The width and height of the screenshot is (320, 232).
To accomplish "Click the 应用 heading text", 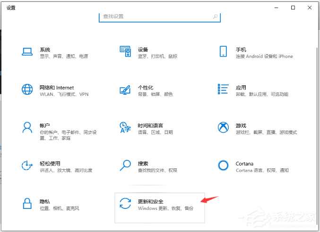I will (x=241, y=88).
